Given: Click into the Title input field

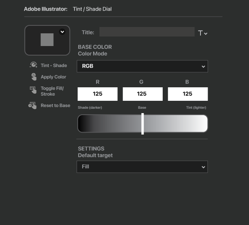Looking at the screenshot, I should (147, 32).
